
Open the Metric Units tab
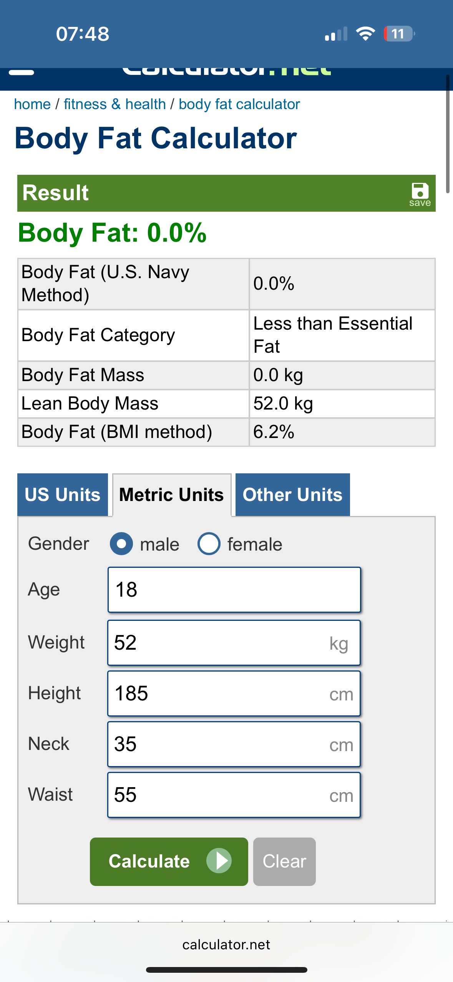[x=171, y=495]
